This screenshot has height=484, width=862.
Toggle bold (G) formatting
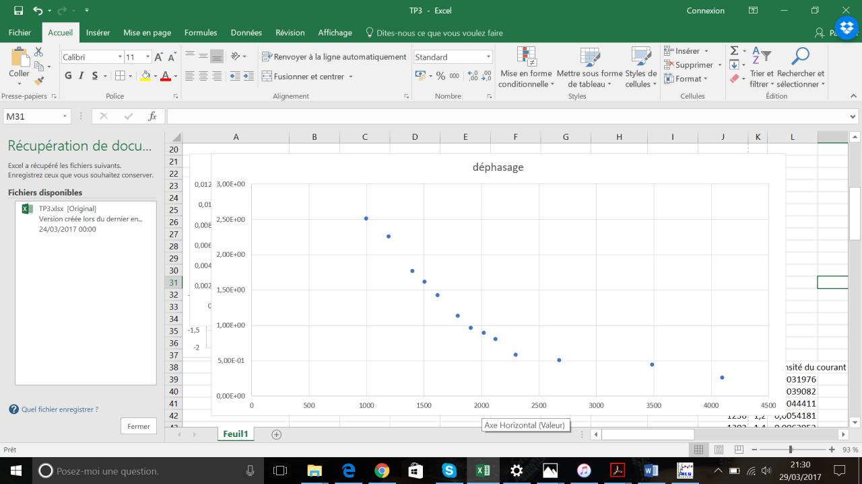pyautogui.click(x=69, y=77)
